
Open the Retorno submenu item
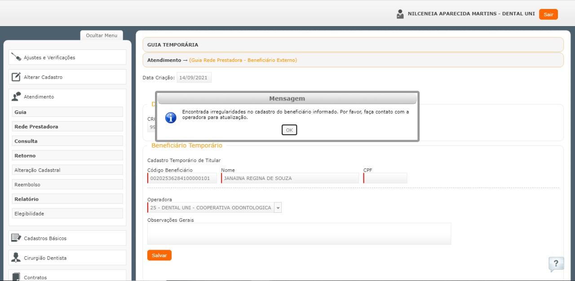click(x=67, y=156)
